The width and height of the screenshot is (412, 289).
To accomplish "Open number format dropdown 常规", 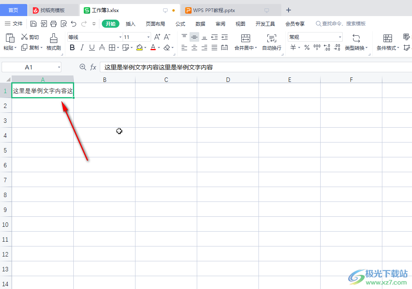I will 340,37.
